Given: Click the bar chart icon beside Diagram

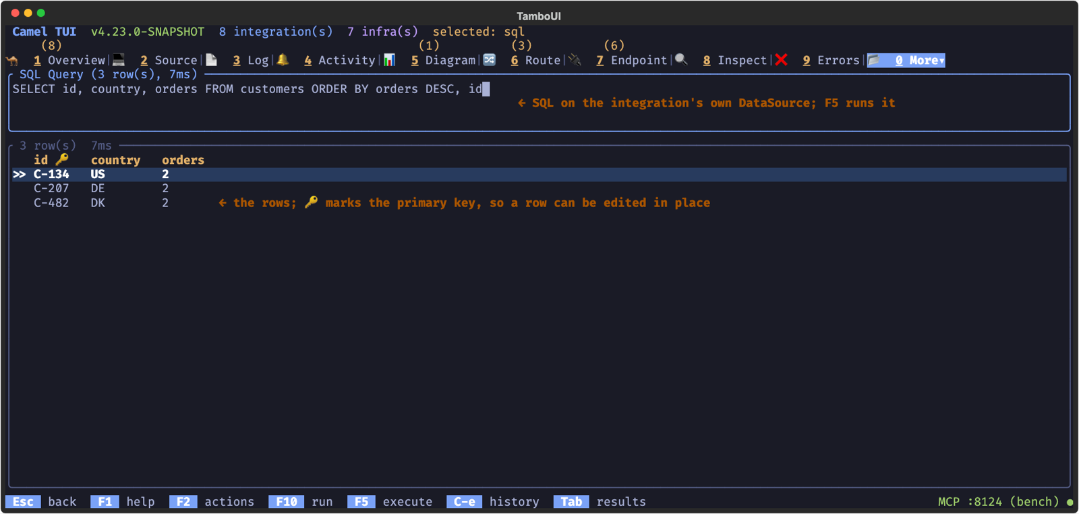Looking at the screenshot, I should [390, 60].
